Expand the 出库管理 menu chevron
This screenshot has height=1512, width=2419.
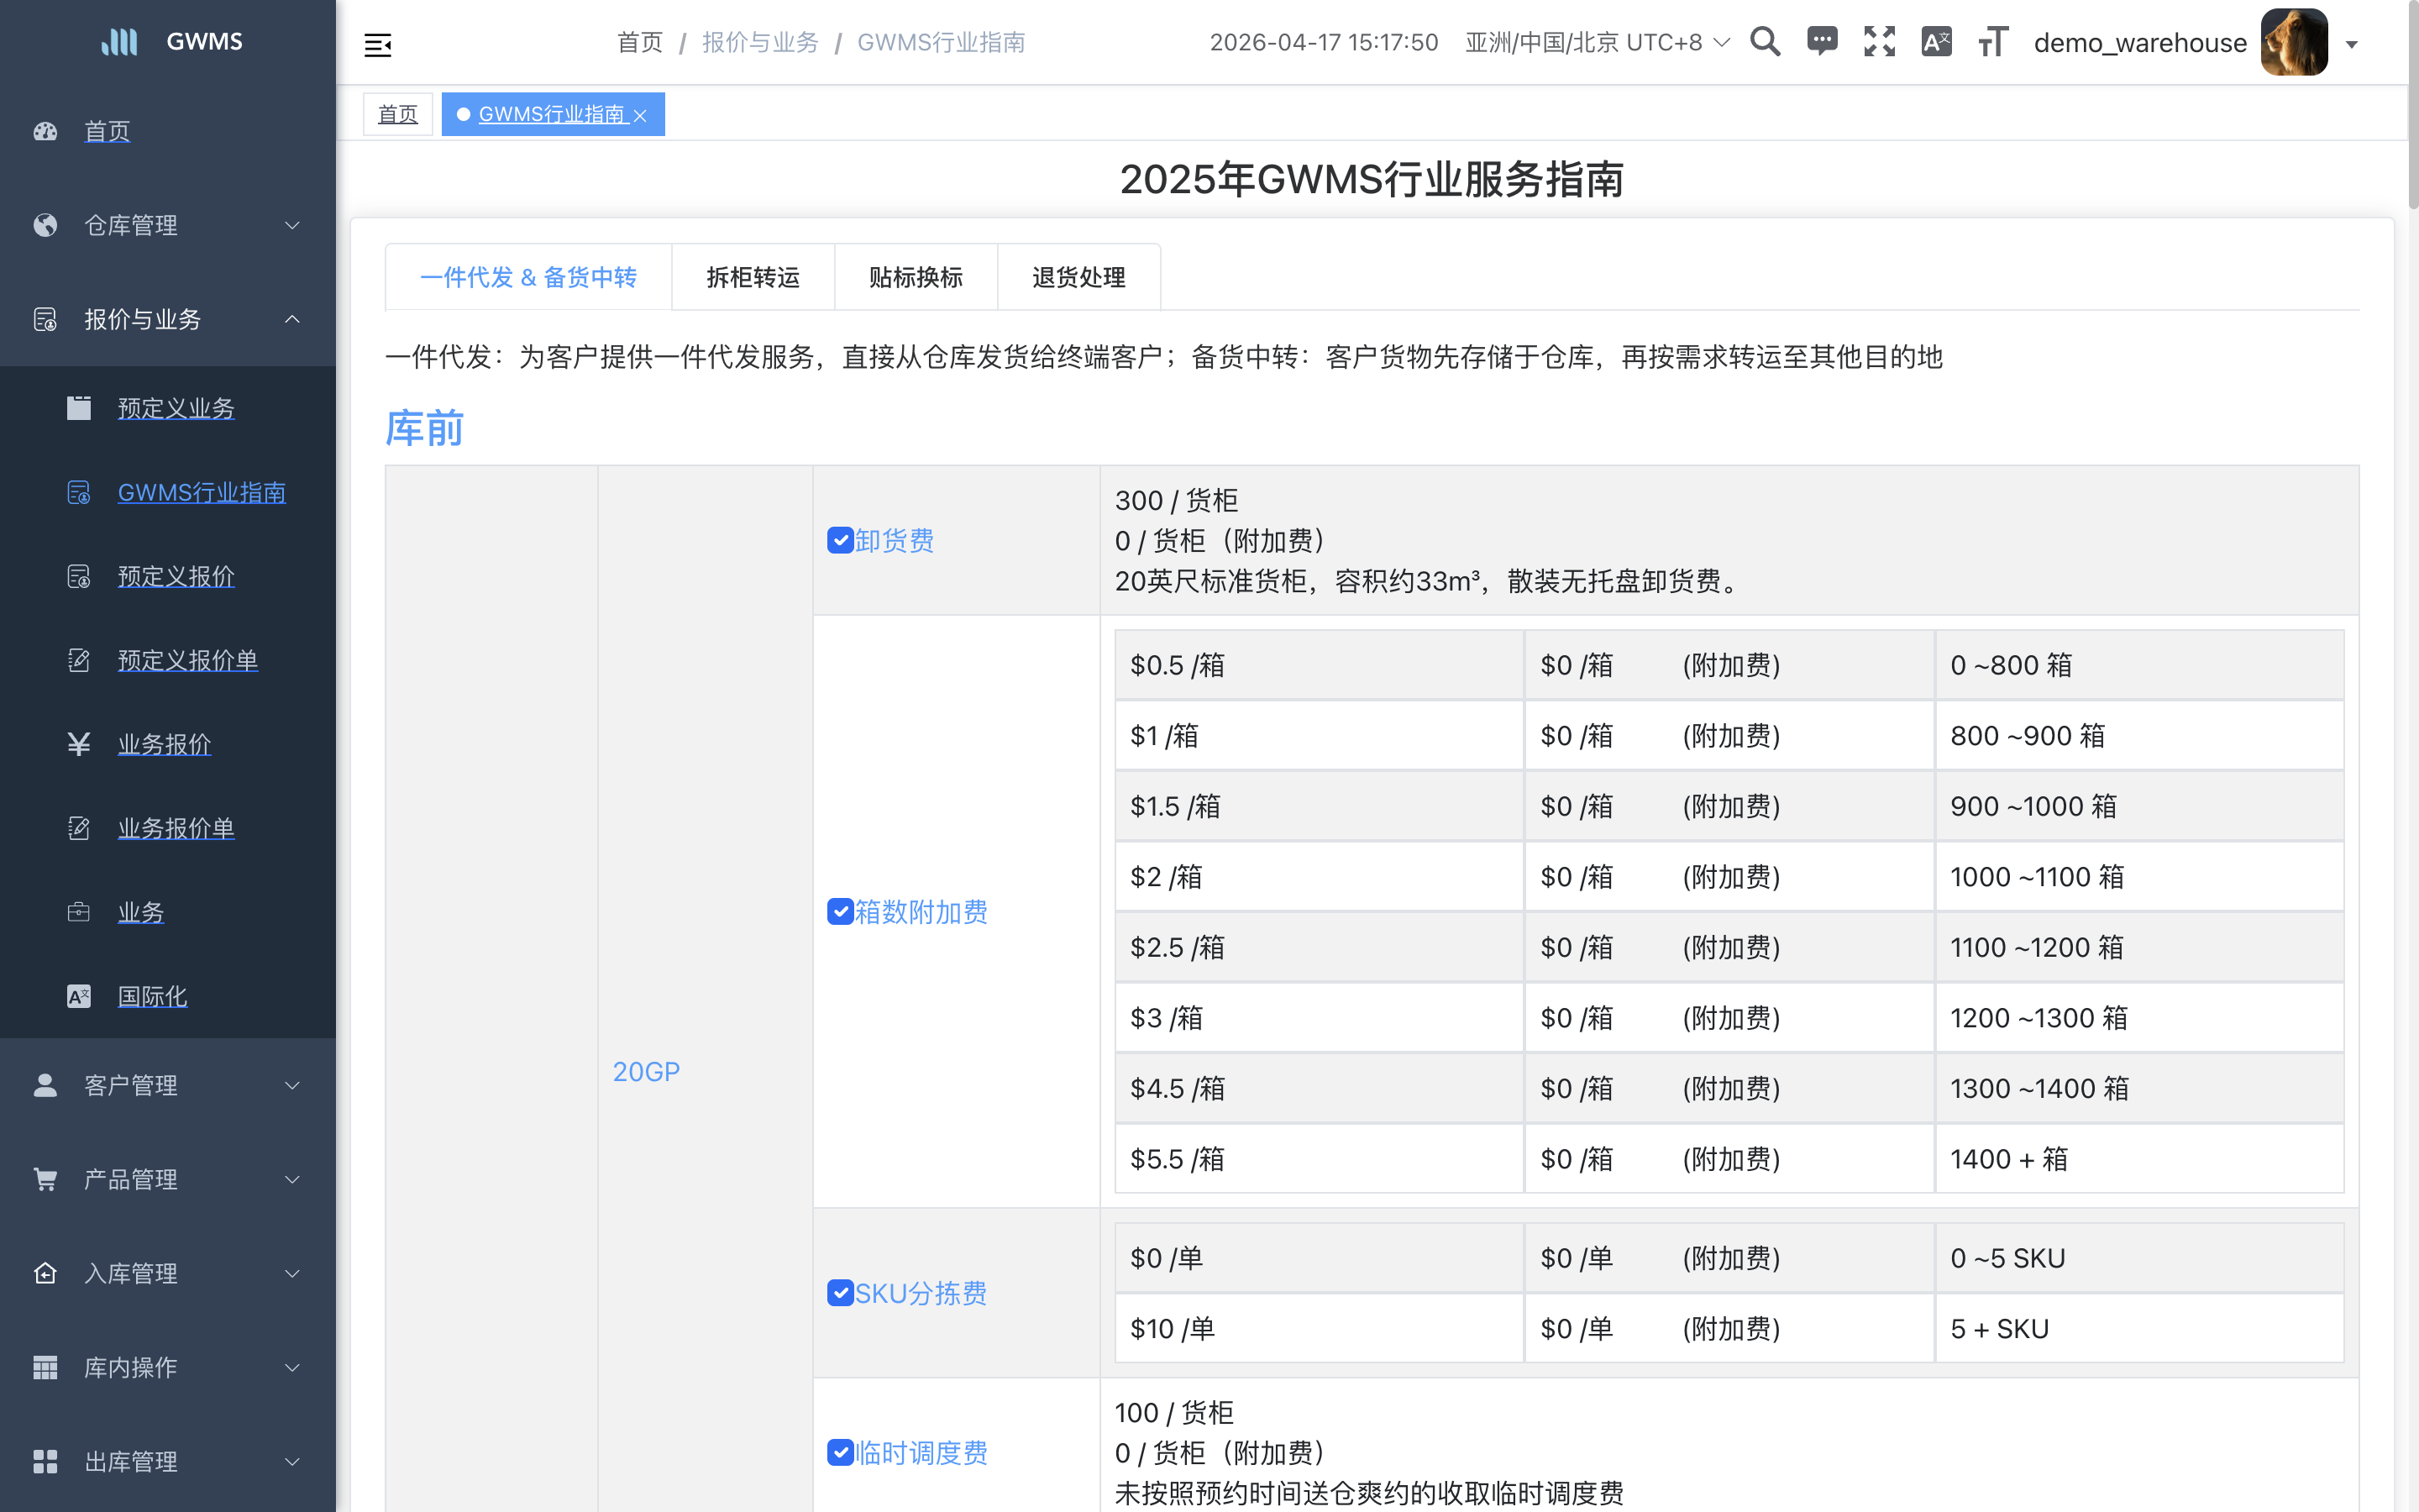[x=292, y=1461]
